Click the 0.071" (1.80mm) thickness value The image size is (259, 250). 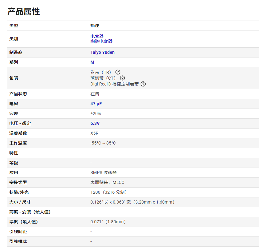pos(108,222)
